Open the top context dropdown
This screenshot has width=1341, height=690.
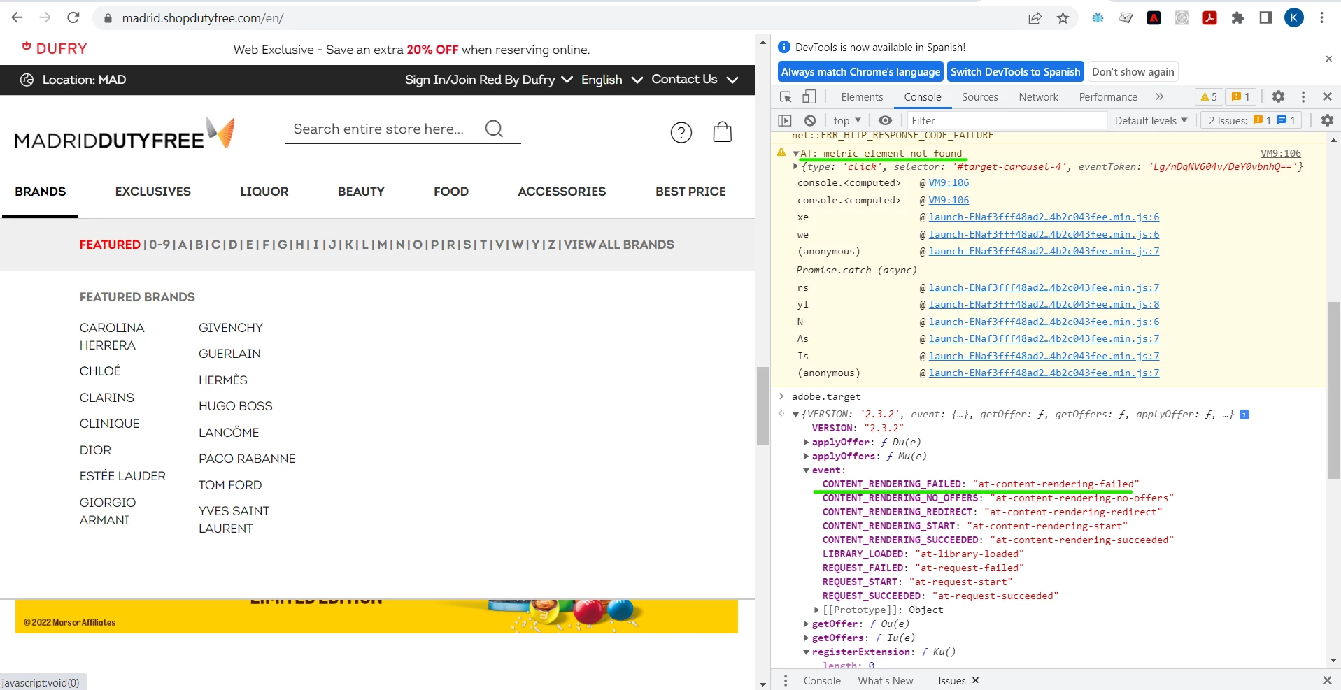pos(847,120)
